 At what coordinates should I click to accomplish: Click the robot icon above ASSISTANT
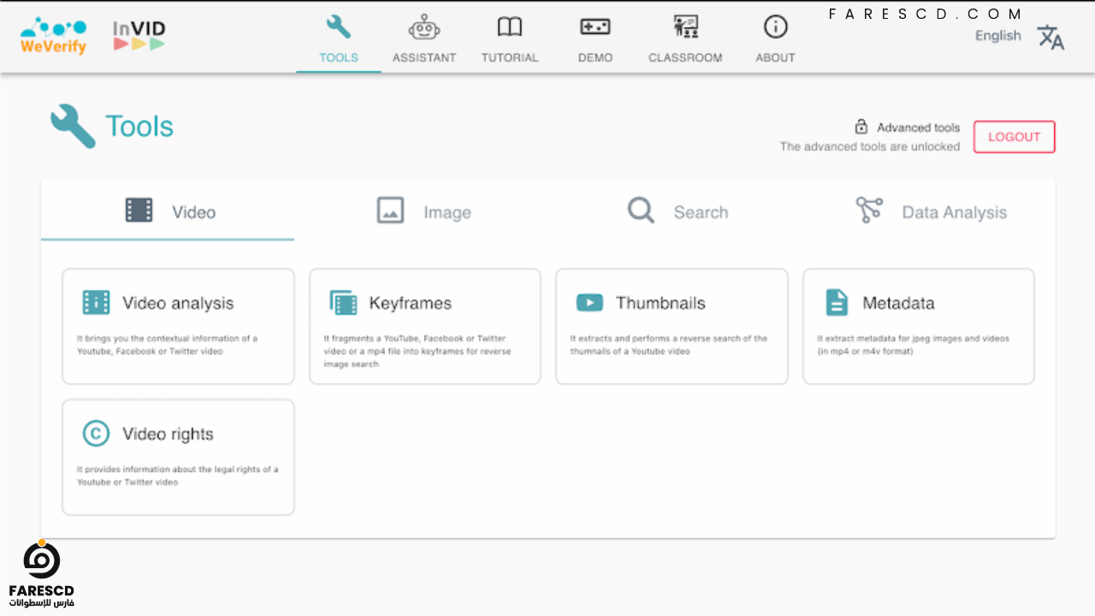424,27
